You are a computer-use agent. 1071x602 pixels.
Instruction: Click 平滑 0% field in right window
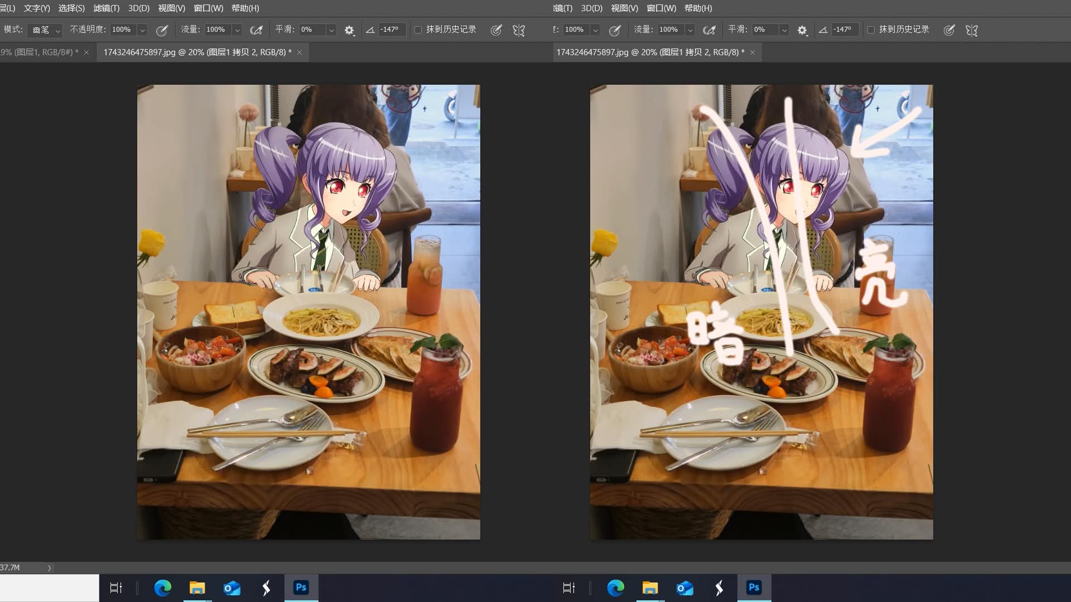pos(765,30)
